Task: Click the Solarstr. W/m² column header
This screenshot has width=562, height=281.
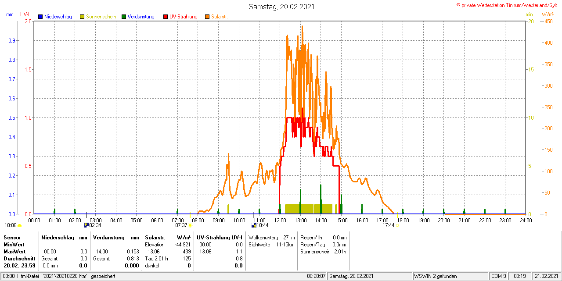Action: coord(168,237)
